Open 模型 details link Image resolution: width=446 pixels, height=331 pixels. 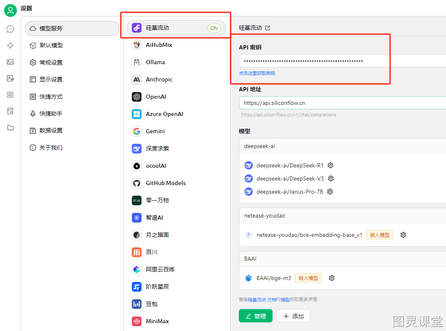click(x=285, y=300)
